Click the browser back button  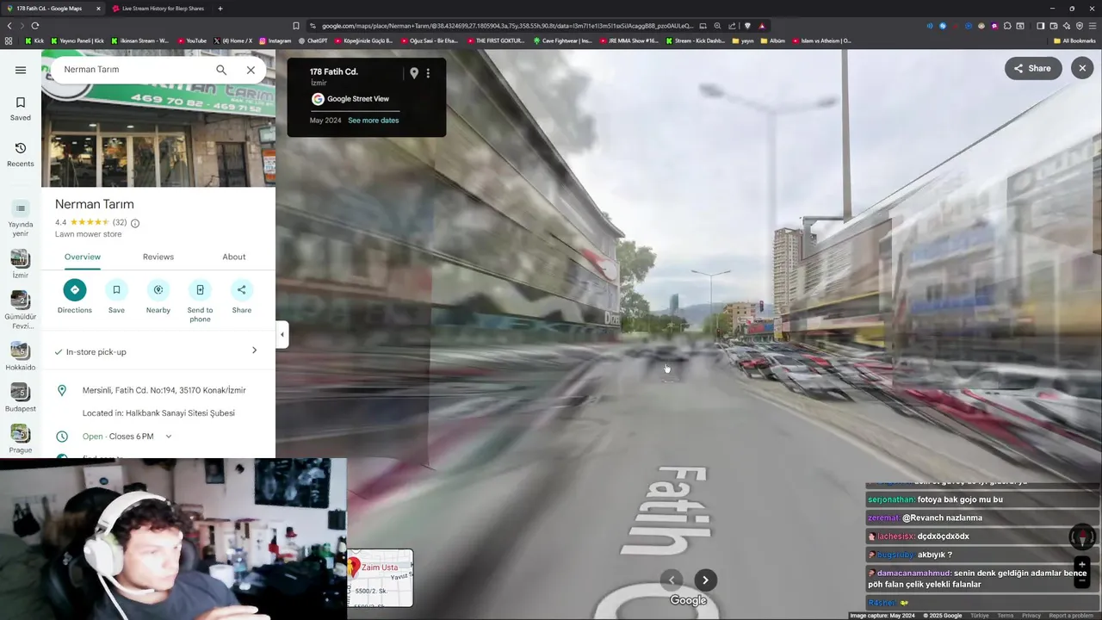(x=9, y=26)
